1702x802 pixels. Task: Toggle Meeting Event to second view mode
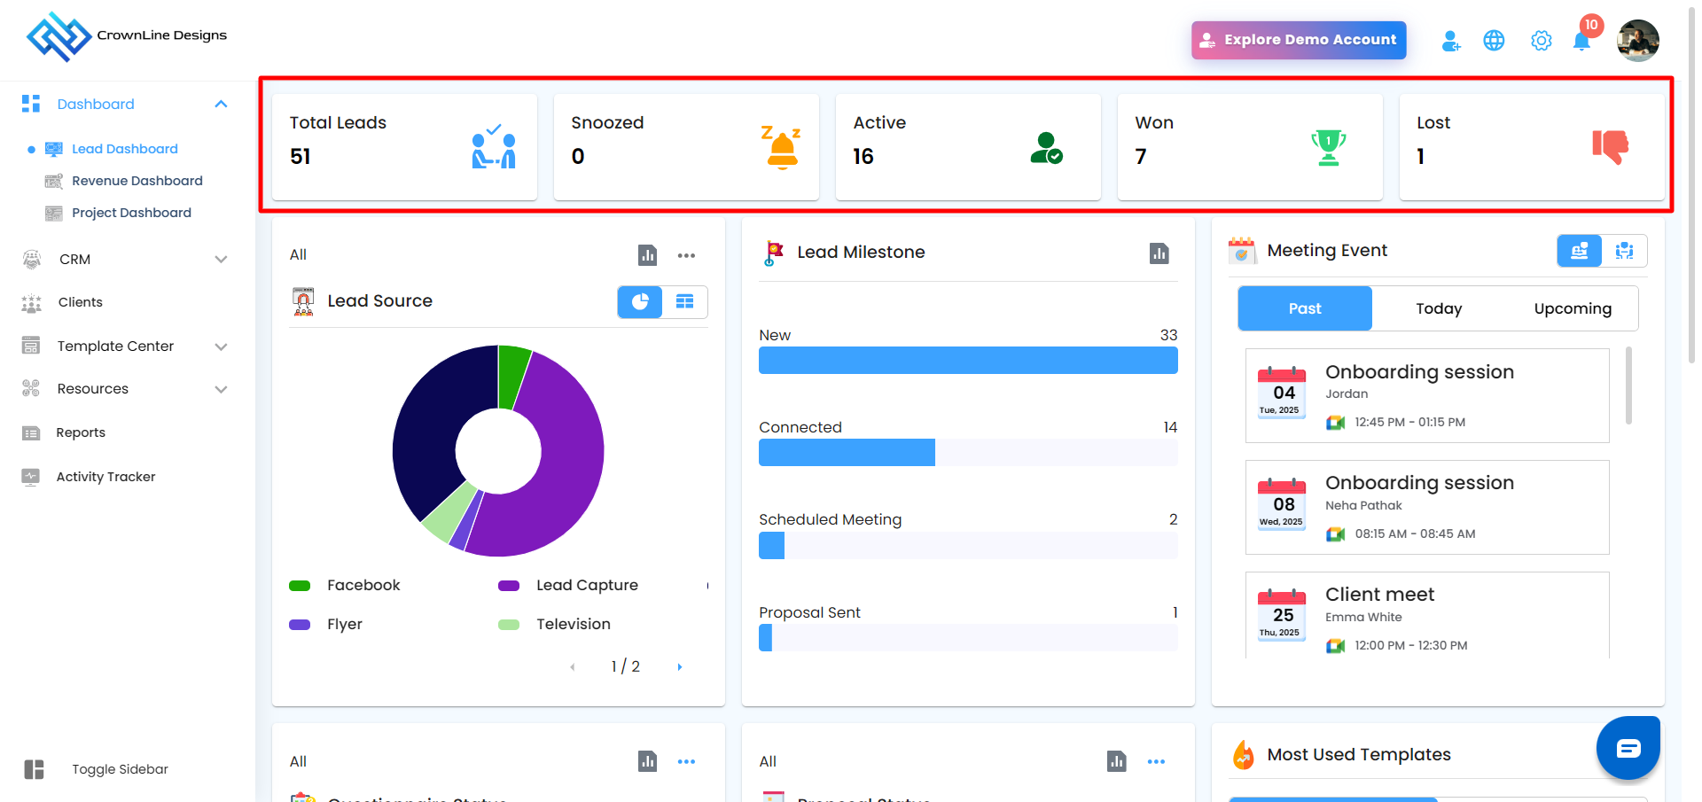pos(1624,251)
